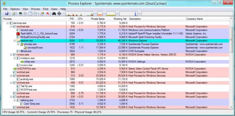Collapse the svchost.exe PID 836 node
Viewport: 235px width, 116px height.
pyautogui.click(x=11, y=97)
